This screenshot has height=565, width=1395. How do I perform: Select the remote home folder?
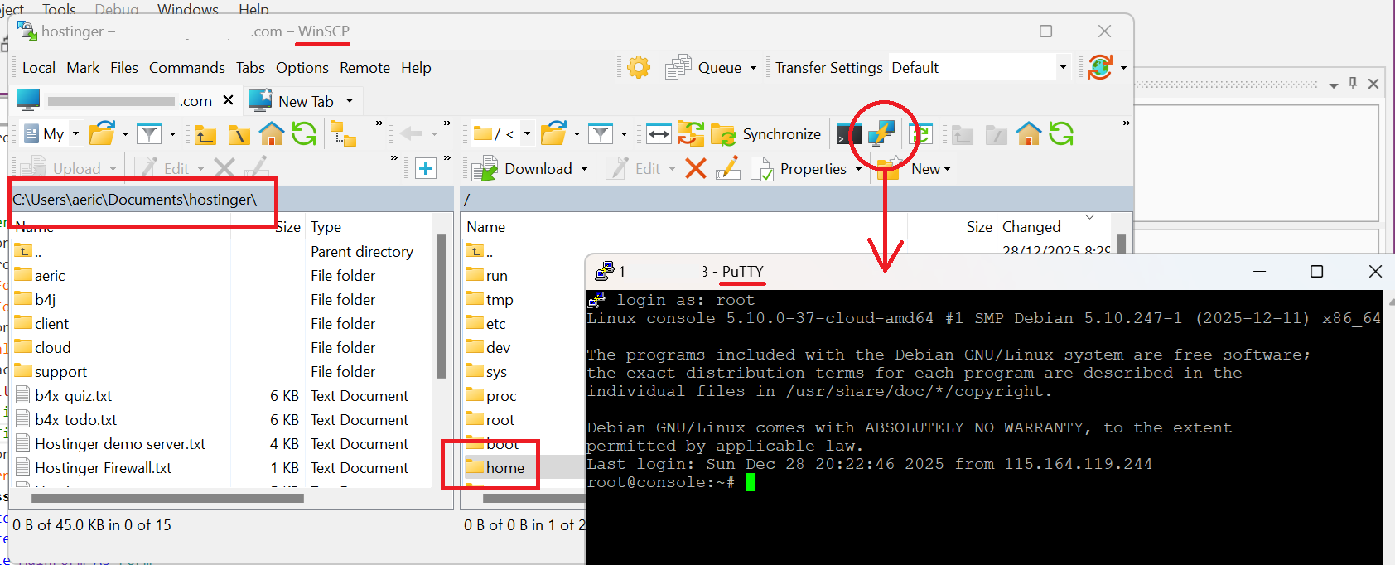(x=505, y=467)
